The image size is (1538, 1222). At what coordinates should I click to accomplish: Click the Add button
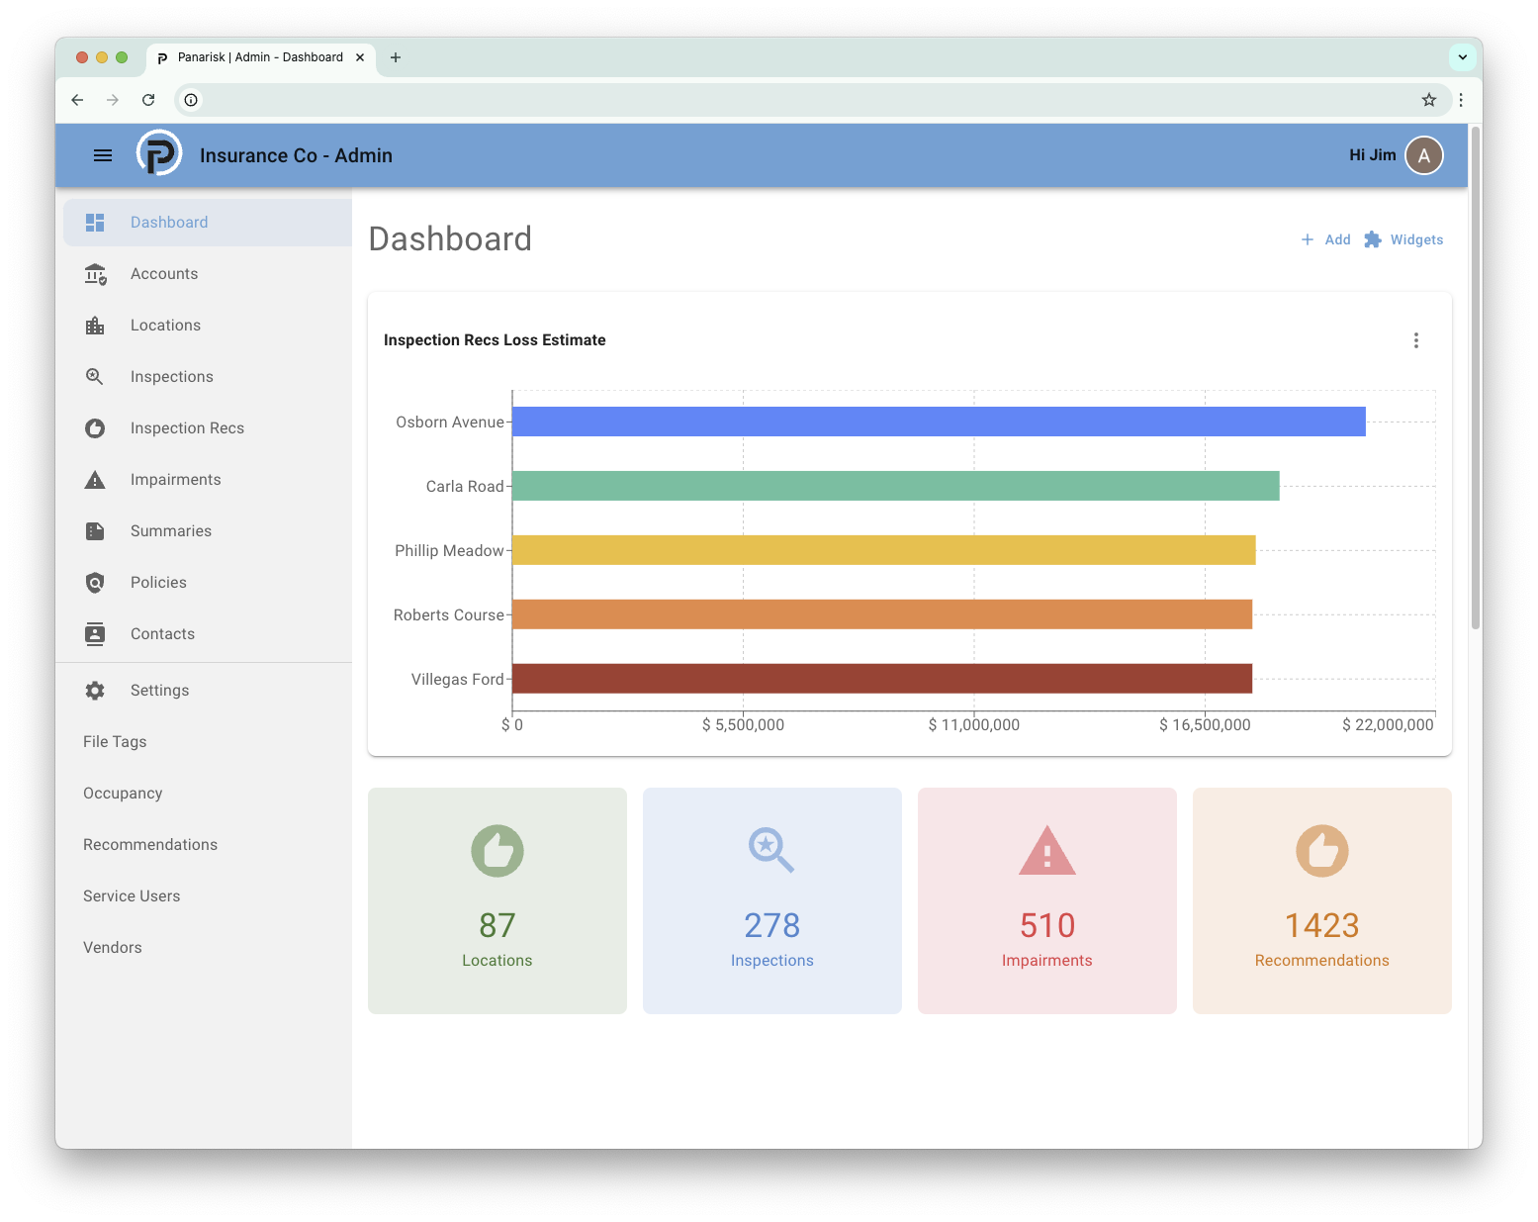1325,239
